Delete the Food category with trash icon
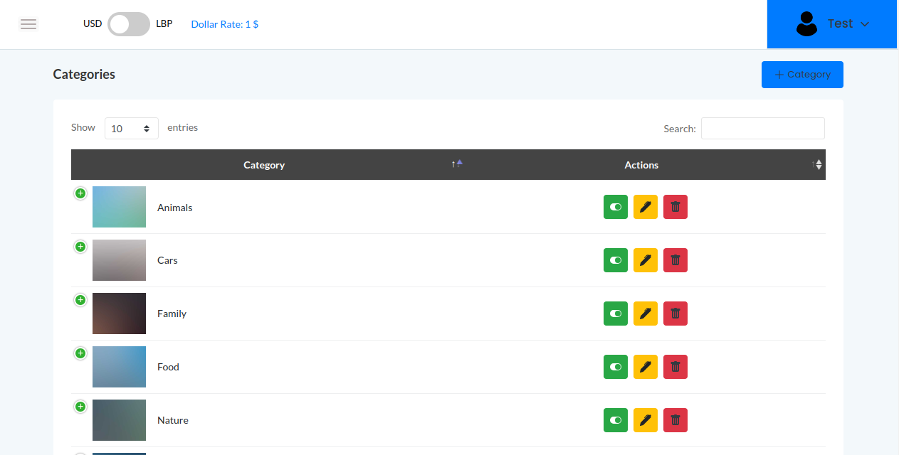The image size is (899, 455). point(675,367)
